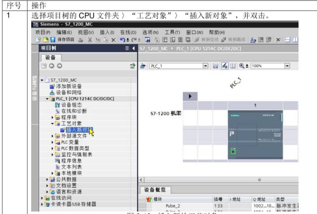Screen dimensions: 317x214
Task: Click the black X delete icon
Action: 113,40
